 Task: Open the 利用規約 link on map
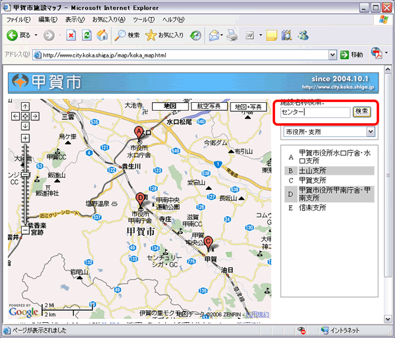tap(257, 314)
